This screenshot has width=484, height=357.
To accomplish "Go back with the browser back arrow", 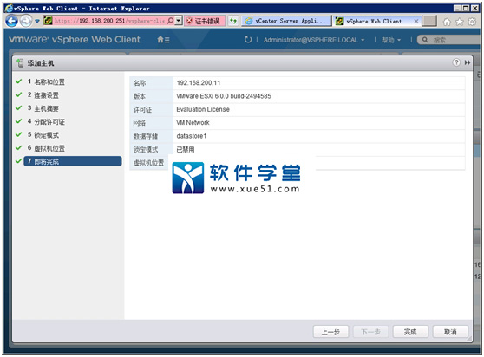I will click(x=12, y=22).
